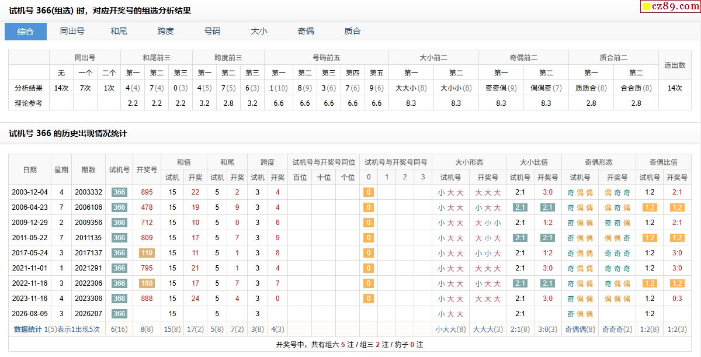Click the winning number 895

[147, 192]
